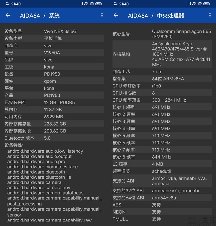The image size is (216, 226).
Task: Select 'android.hardware.audio.pro' entry
Action: pyautogui.click(x=36, y=161)
